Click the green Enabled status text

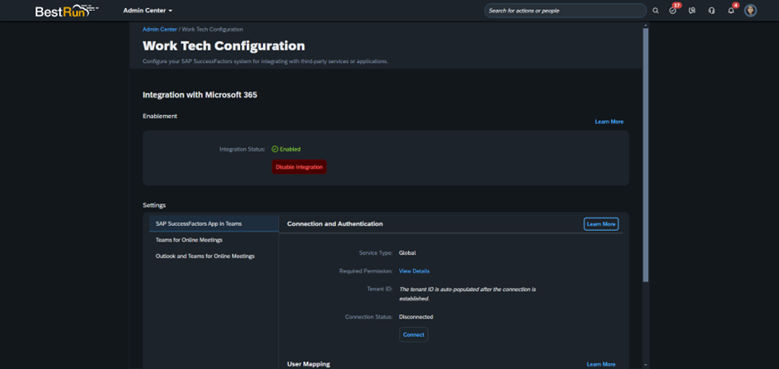[286, 149]
